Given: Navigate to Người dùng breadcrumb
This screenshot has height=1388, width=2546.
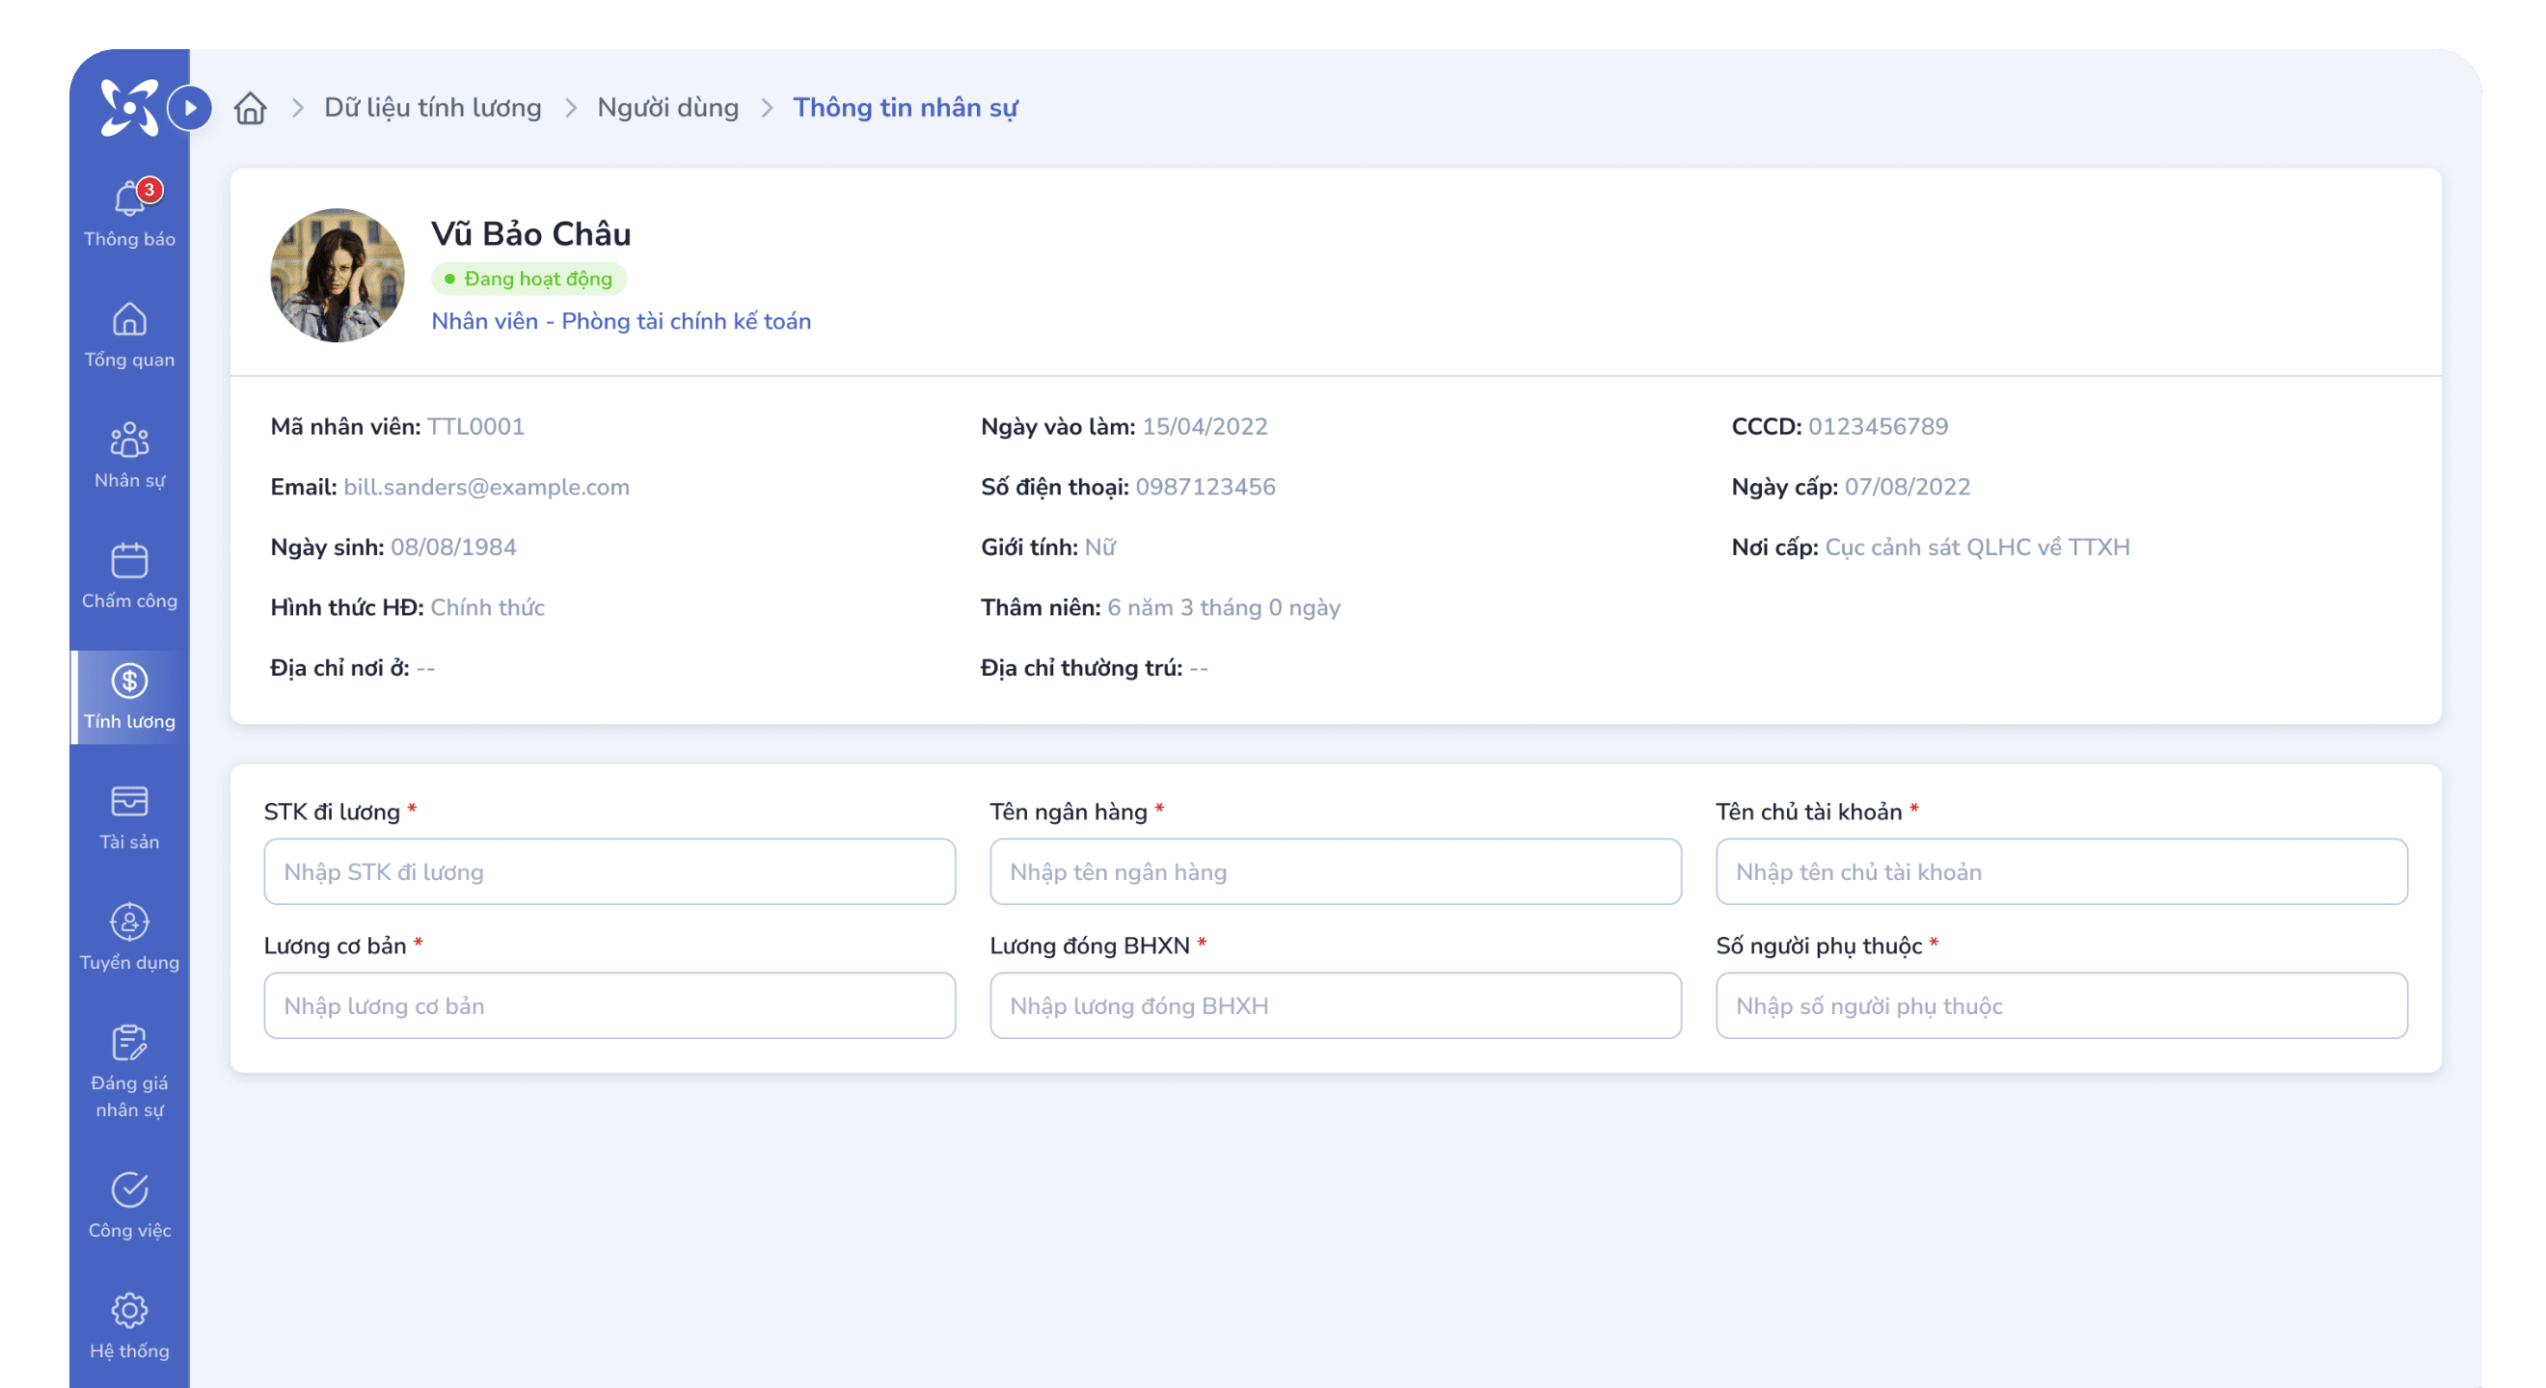Looking at the screenshot, I should pos(668,108).
